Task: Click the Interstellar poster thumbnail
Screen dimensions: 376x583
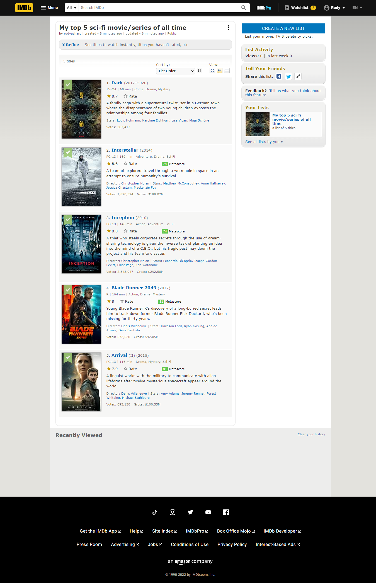Action: coord(81,177)
